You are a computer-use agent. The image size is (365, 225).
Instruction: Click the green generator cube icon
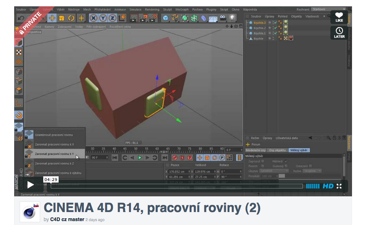184,18
